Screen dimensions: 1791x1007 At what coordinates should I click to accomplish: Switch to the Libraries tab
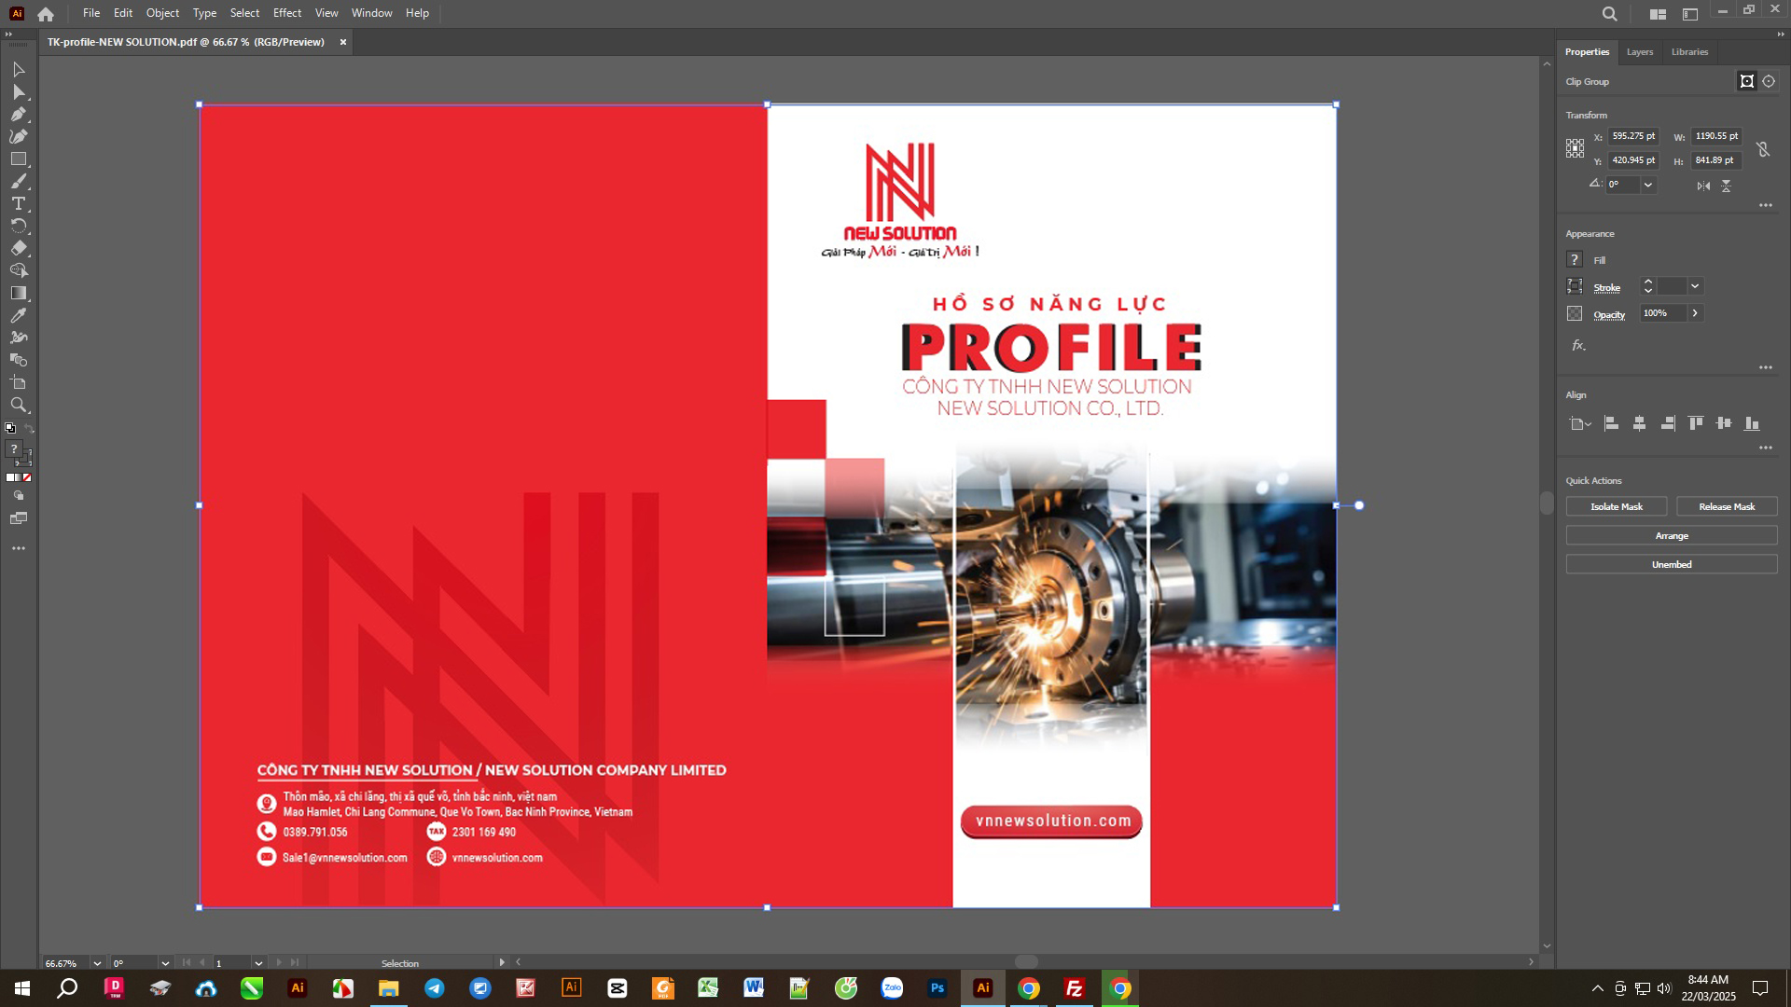[x=1689, y=52]
